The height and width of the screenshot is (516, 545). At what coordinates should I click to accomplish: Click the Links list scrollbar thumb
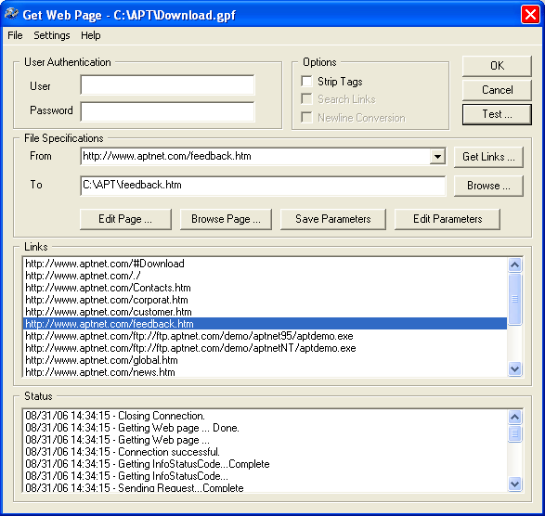pos(514,299)
